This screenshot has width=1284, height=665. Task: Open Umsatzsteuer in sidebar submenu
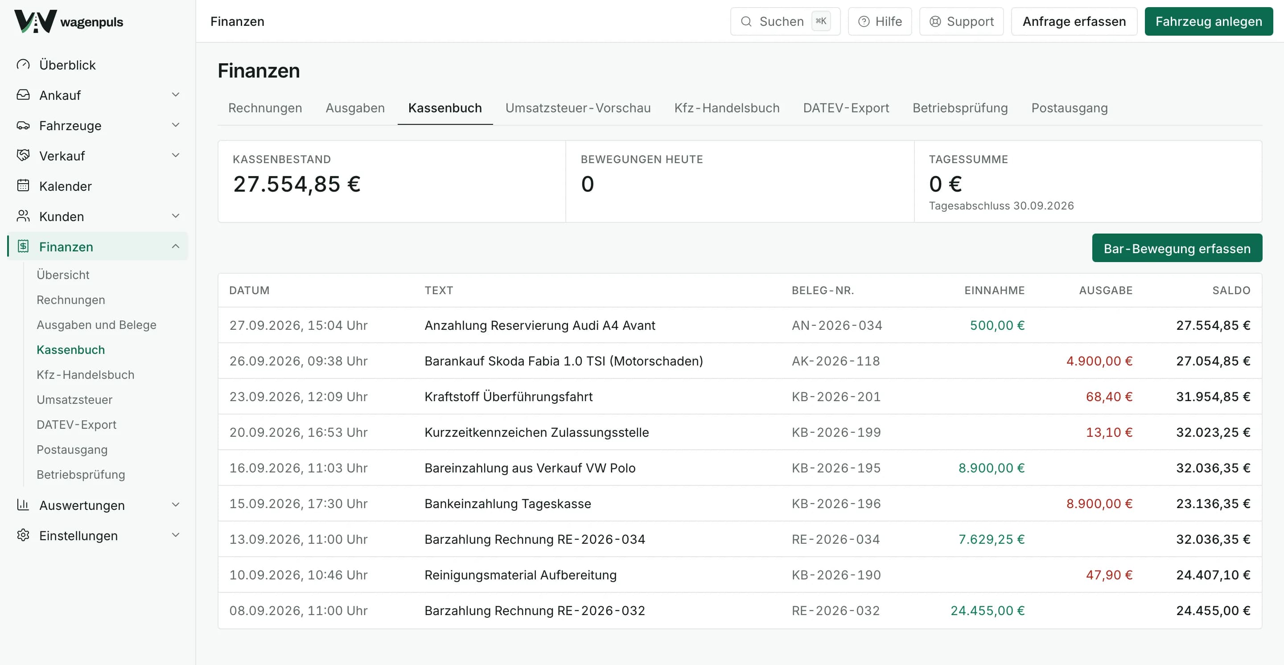coord(74,399)
